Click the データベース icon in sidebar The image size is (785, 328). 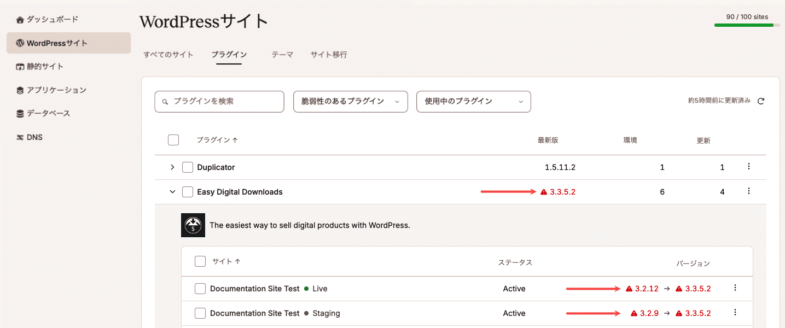coord(20,114)
